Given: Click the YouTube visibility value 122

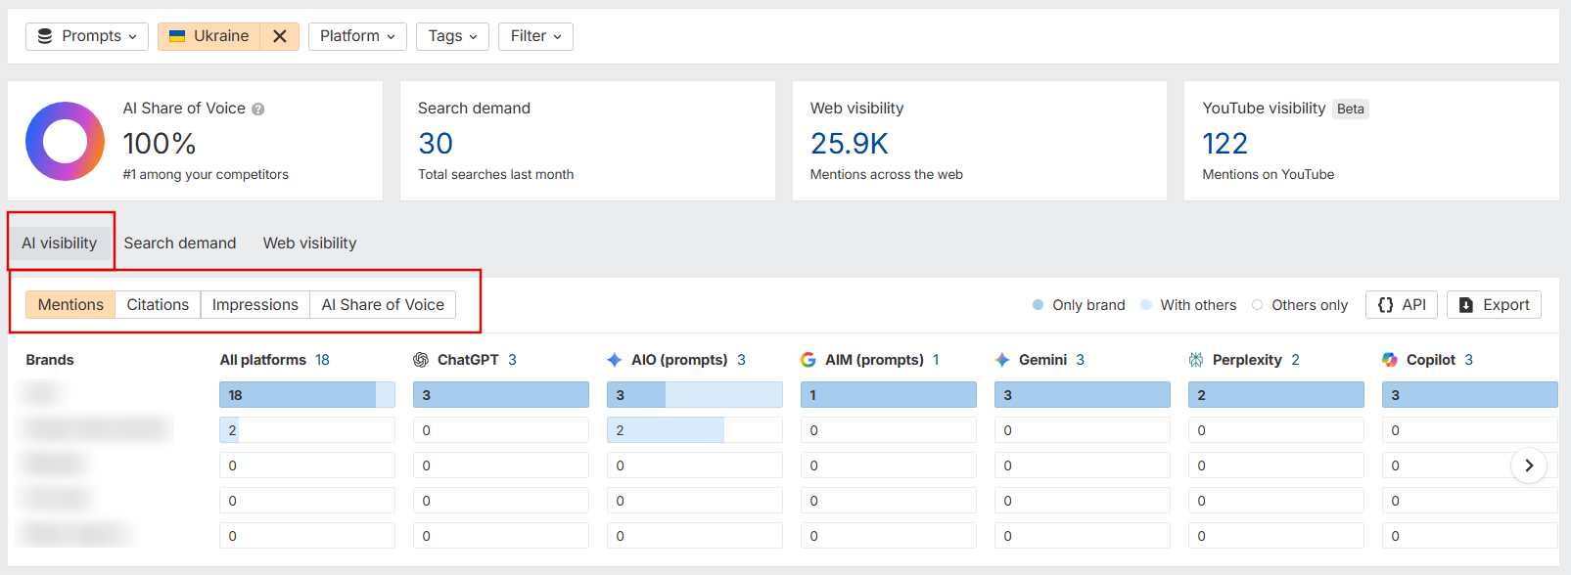Looking at the screenshot, I should pos(1224,144).
